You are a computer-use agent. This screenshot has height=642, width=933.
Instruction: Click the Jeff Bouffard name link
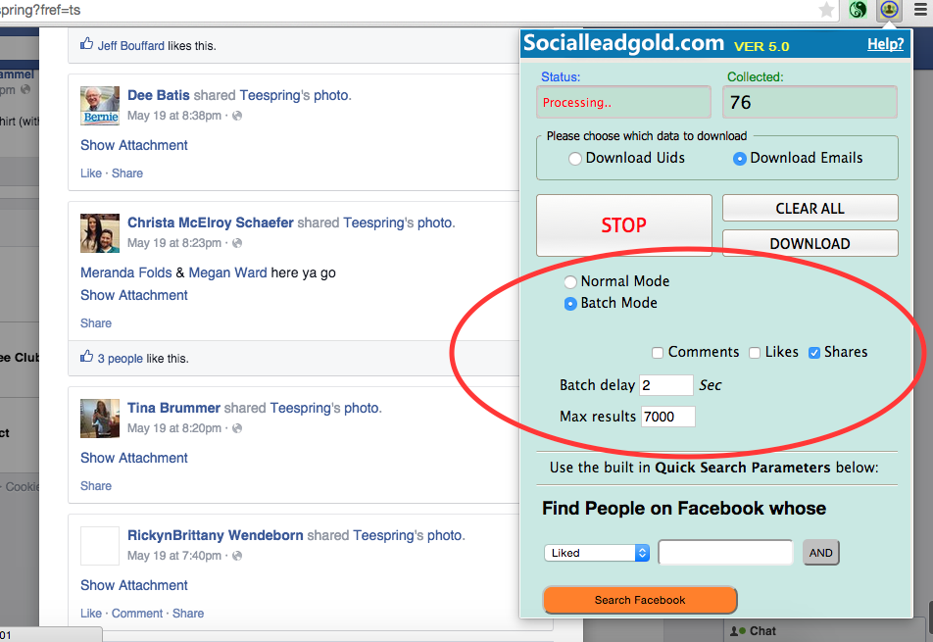point(131,46)
